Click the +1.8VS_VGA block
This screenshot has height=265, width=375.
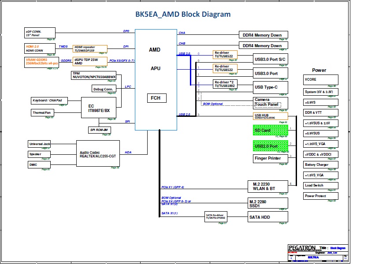click(321, 175)
